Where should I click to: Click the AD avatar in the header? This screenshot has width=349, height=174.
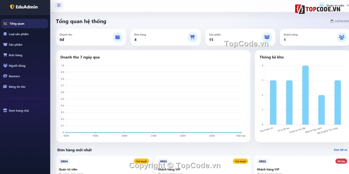tap(321, 6)
